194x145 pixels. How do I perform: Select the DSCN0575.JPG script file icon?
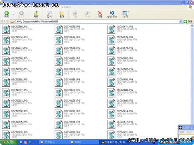pos(59,40)
